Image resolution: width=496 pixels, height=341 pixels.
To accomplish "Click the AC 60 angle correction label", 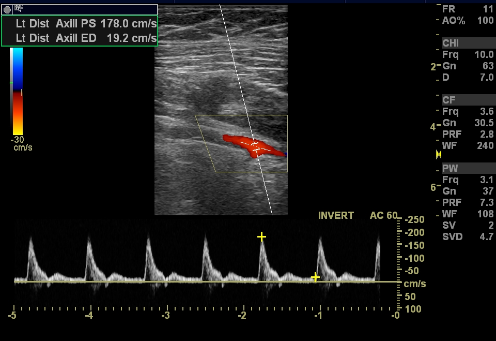I will click(x=384, y=216).
